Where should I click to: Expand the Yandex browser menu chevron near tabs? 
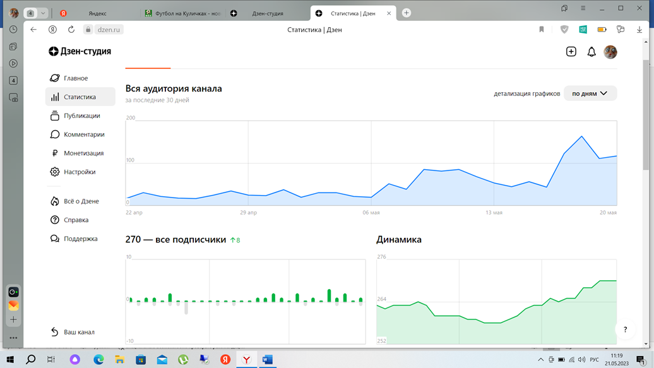tap(43, 11)
